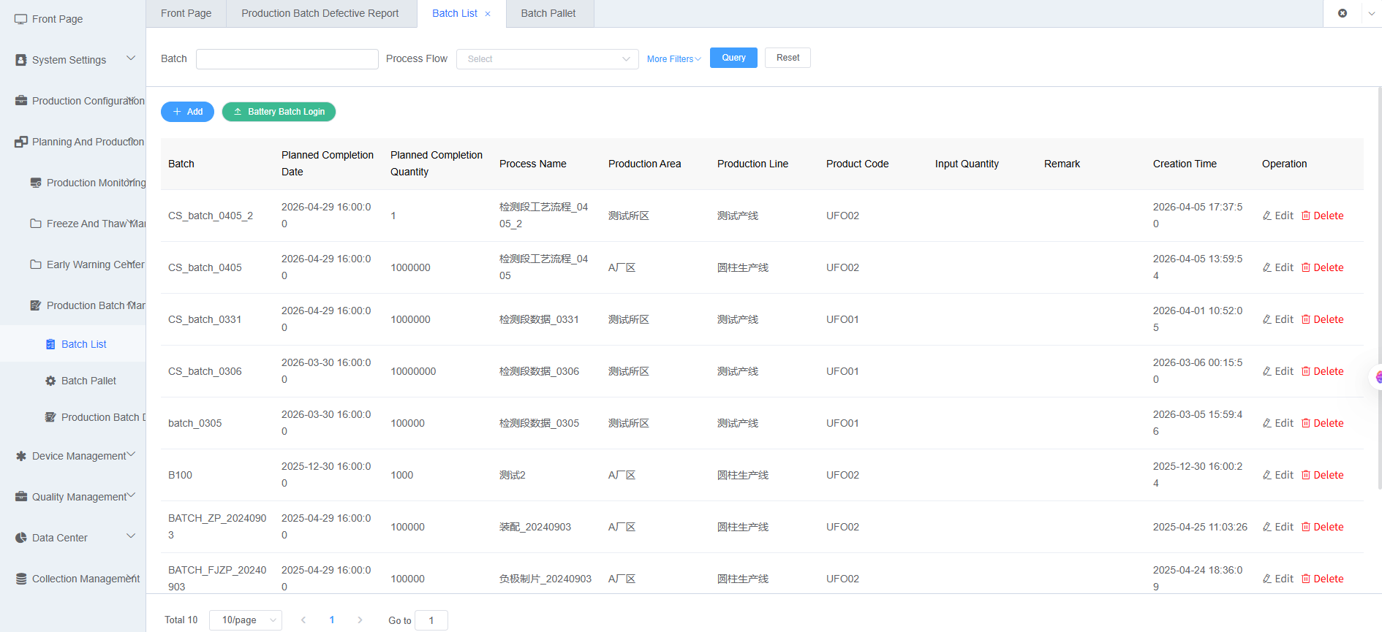
Task: Click the Freeze And Thaw folder icon
Action: (35, 224)
